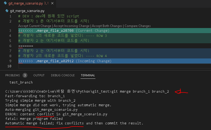This screenshot has height=130, width=211.
Task: Open Compare Changes for the conflict
Action: tap(138, 26)
